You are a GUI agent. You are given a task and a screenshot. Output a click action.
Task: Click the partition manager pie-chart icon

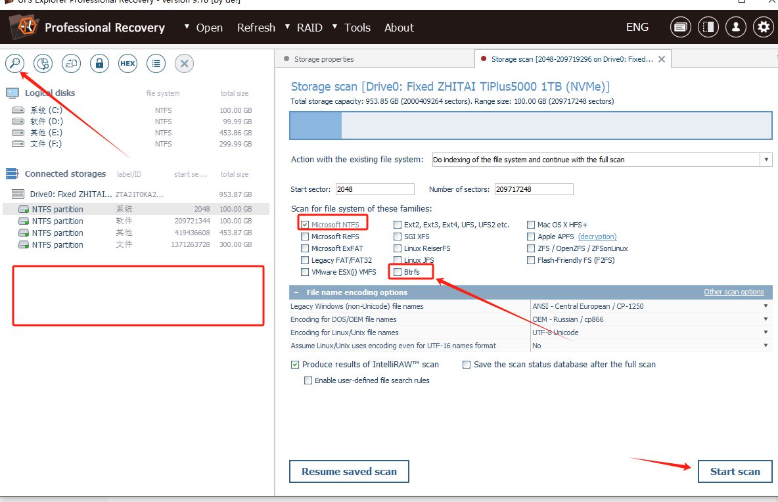[x=43, y=64]
